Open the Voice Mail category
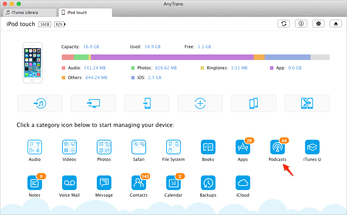347x215 pixels. pos(69,183)
